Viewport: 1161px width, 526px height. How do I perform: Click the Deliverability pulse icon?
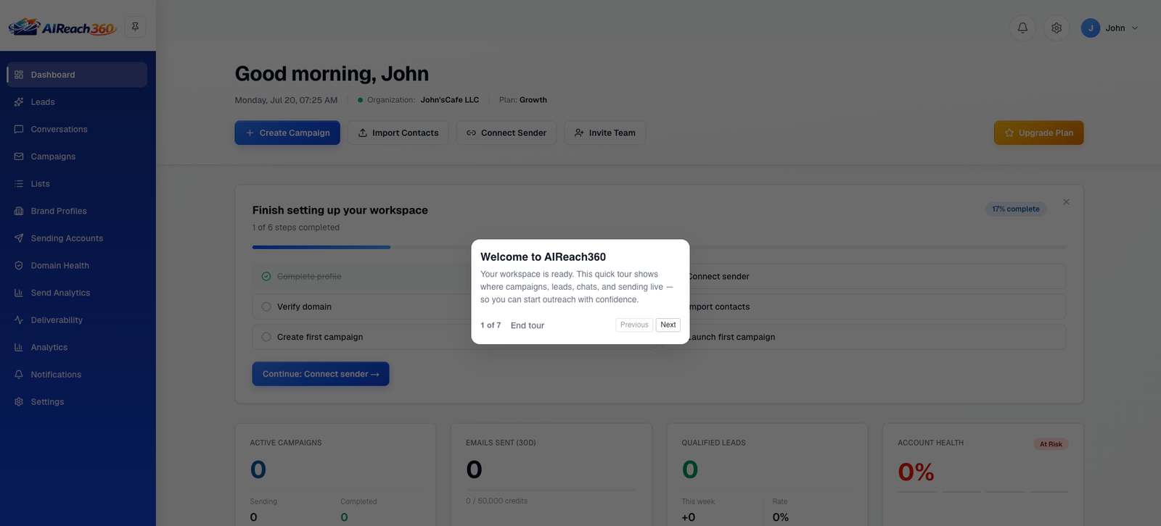[x=19, y=320]
